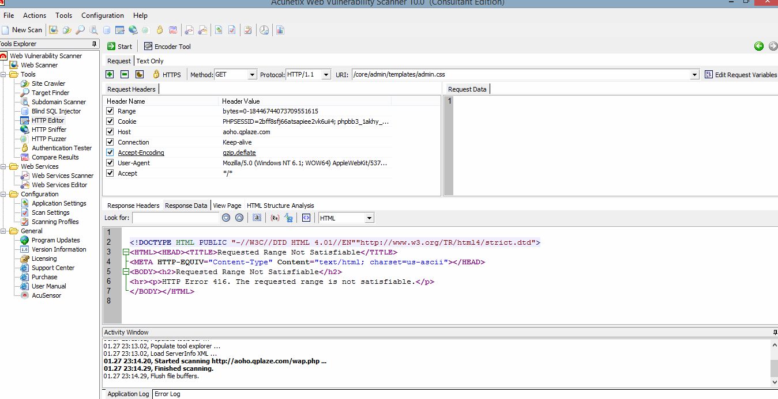The image size is (778, 399).
Task: Click the cookie icon in request toolbar
Action: pyautogui.click(x=139, y=74)
